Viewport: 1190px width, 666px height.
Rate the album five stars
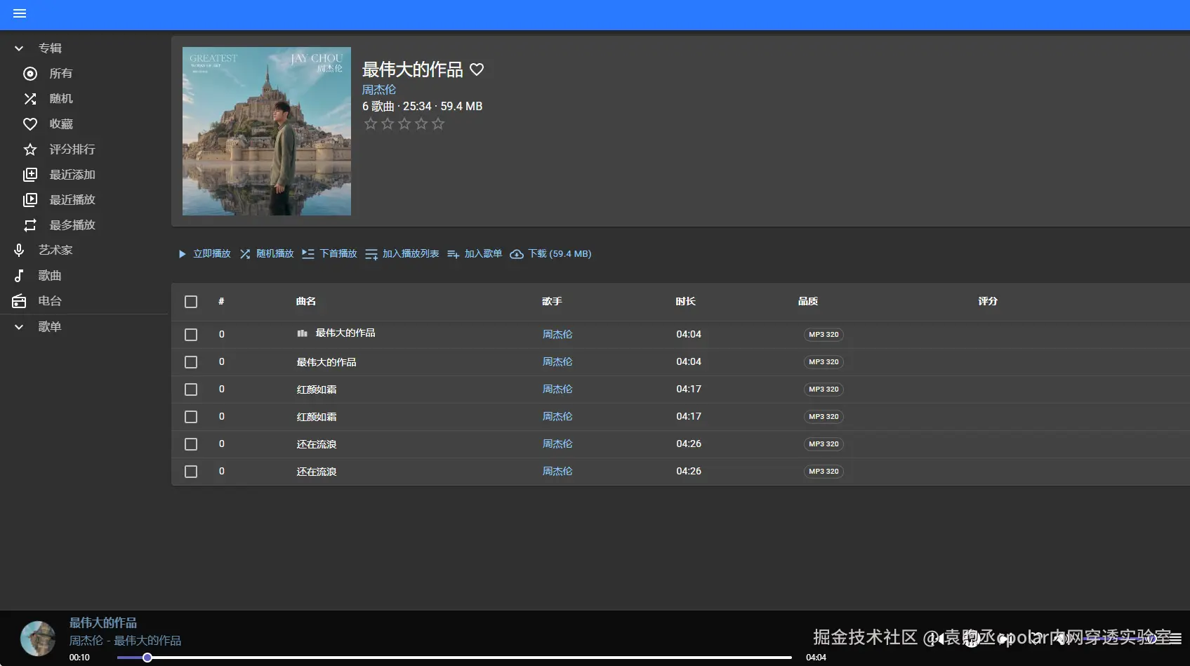point(438,124)
